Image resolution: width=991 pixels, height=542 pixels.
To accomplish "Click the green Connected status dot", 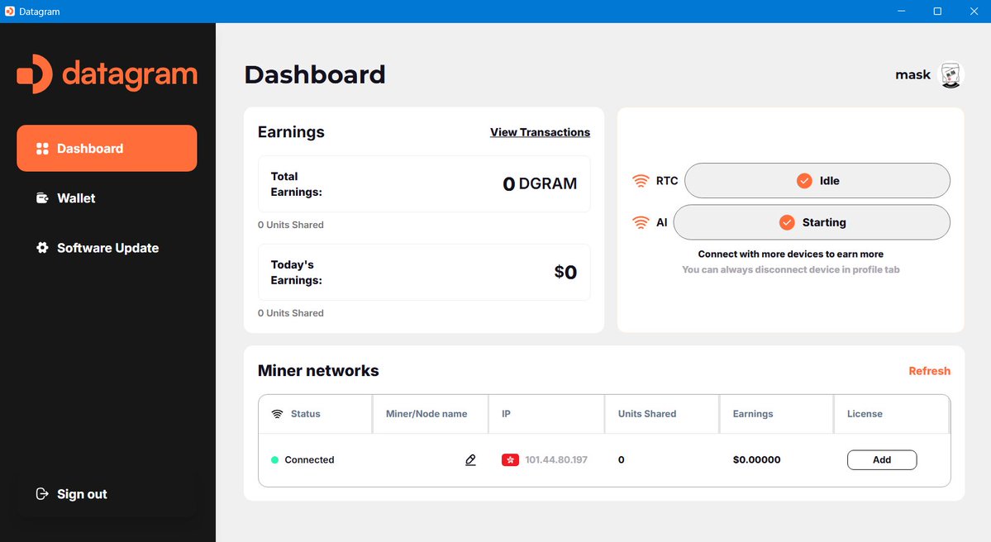I will 275,460.
